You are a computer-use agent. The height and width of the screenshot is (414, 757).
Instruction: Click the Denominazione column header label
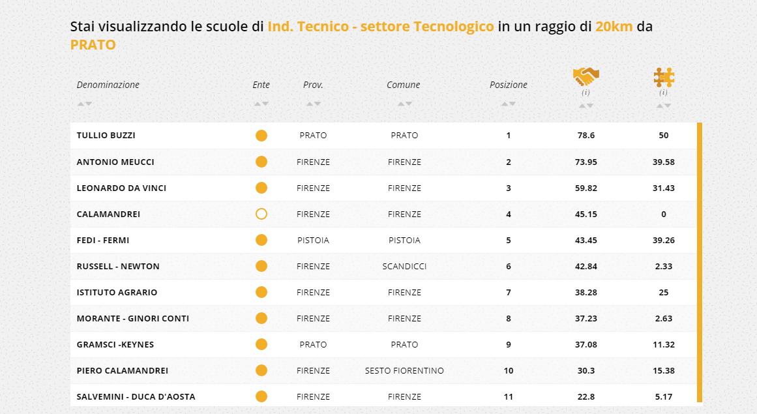click(108, 85)
